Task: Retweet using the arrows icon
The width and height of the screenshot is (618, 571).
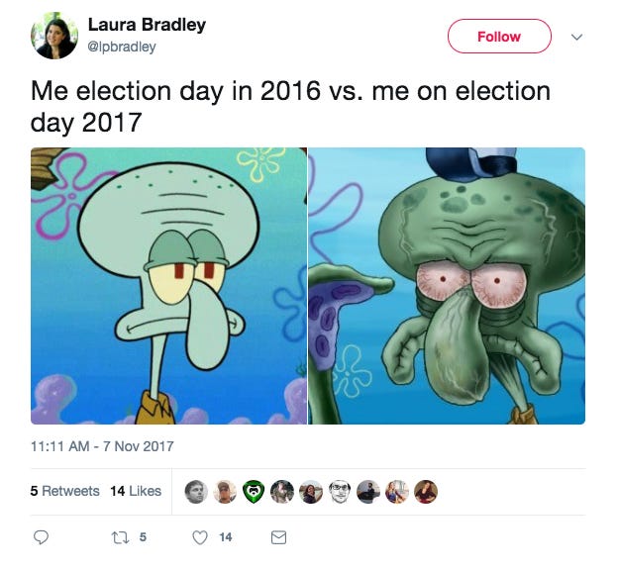Action: pos(120,537)
